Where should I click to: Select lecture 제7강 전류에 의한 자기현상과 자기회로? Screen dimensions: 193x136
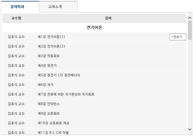pyautogui.click(x=66, y=94)
